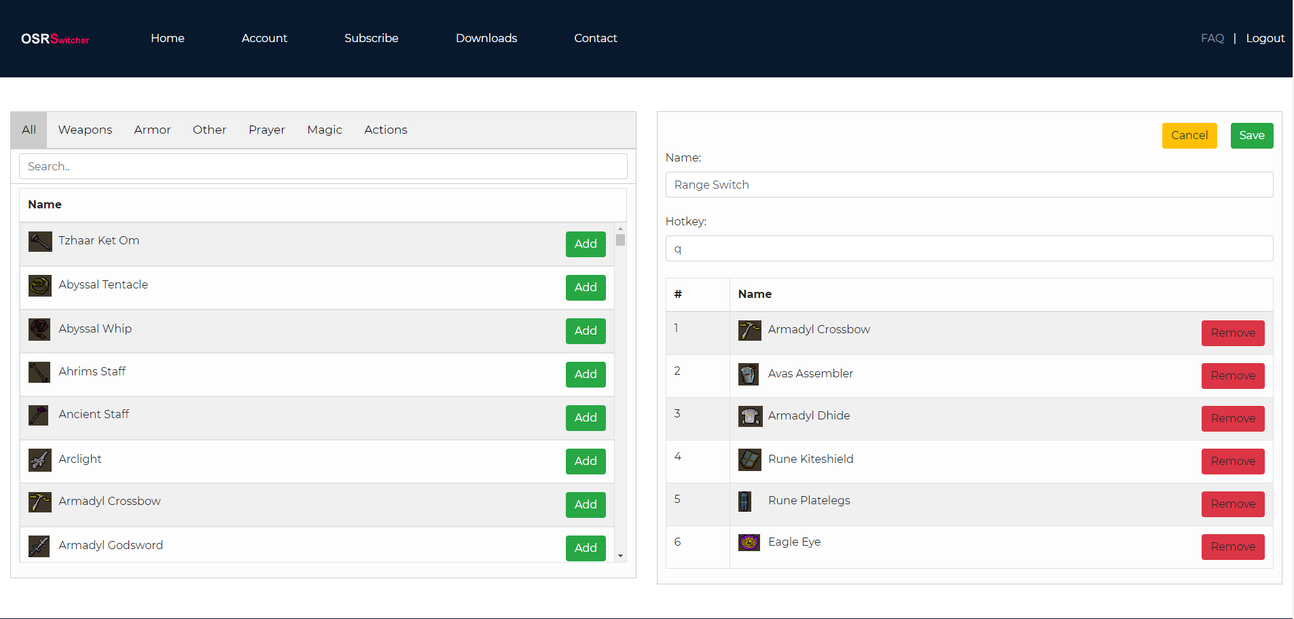
Task: Open the Downloads page
Action: pyautogui.click(x=486, y=38)
